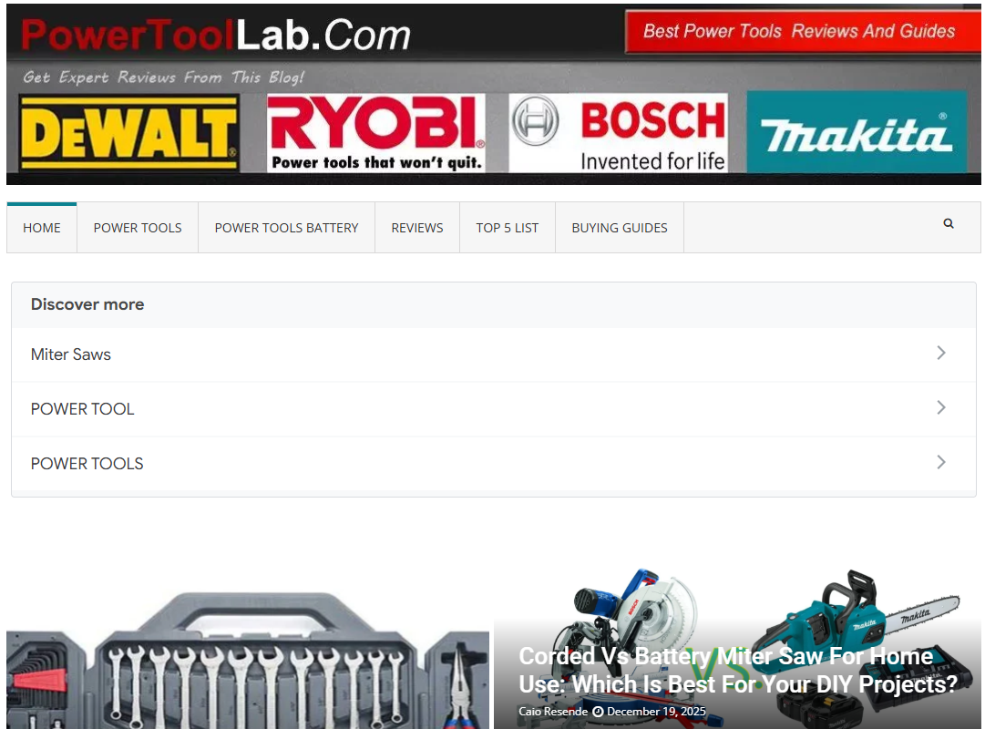Open the BUYING GUIDES menu item
Image resolution: width=985 pixels, height=729 pixels.
point(620,228)
